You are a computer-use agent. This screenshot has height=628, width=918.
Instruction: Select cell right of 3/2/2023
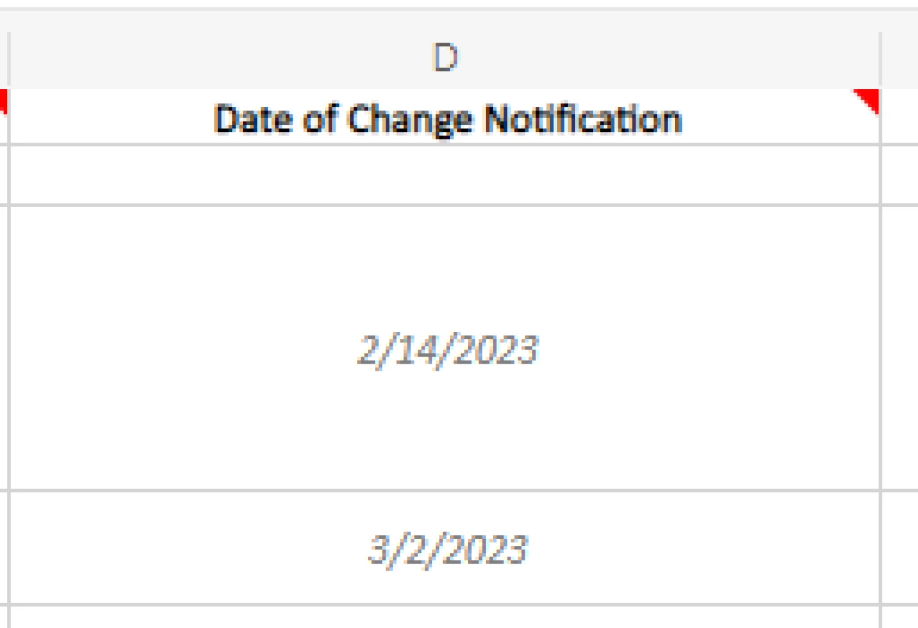[901, 549]
